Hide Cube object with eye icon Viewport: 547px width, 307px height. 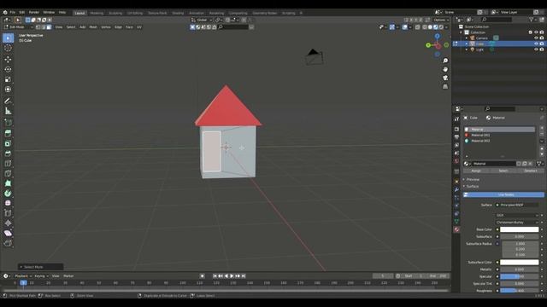tap(536, 43)
